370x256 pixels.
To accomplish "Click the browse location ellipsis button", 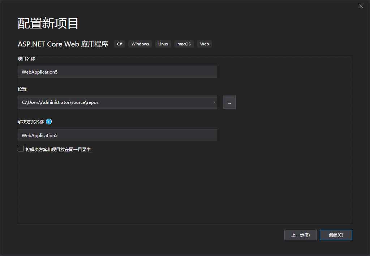I will tap(229, 102).
